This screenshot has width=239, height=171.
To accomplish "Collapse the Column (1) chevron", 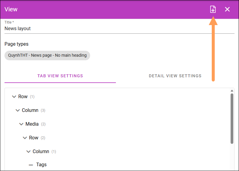I will [x=28, y=152].
